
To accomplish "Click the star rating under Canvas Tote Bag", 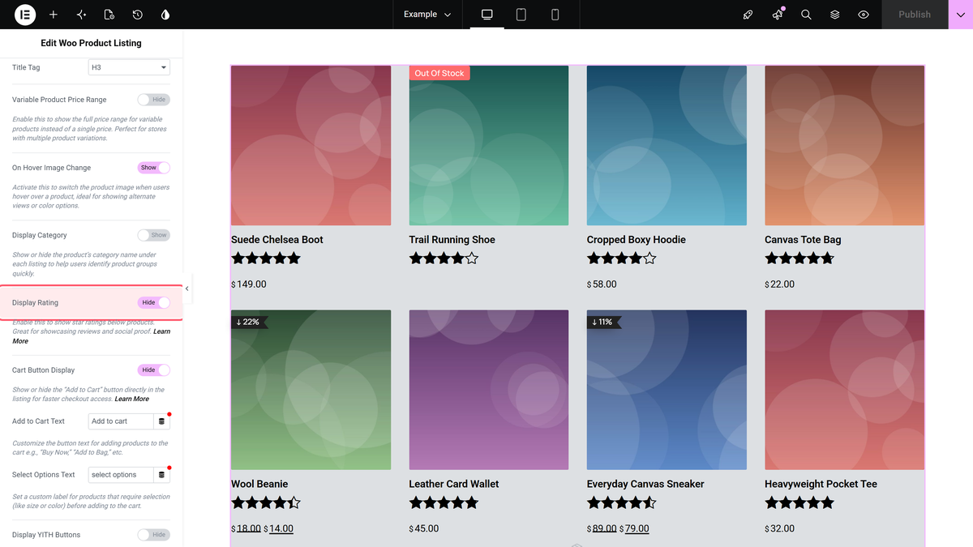I will point(799,259).
